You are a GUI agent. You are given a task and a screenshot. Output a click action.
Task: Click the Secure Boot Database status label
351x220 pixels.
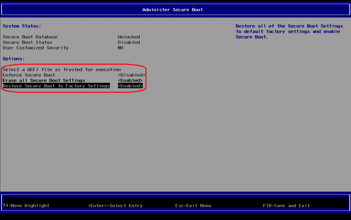[x=30, y=37]
